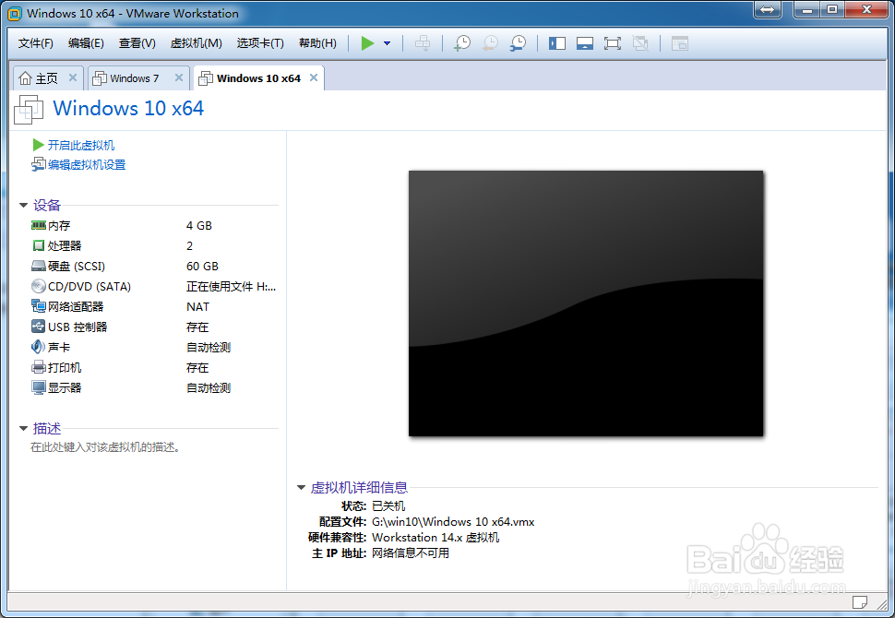Toggle the thumbnail bar in toolbar
This screenshot has height=618, width=895.
tap(585, 42)
